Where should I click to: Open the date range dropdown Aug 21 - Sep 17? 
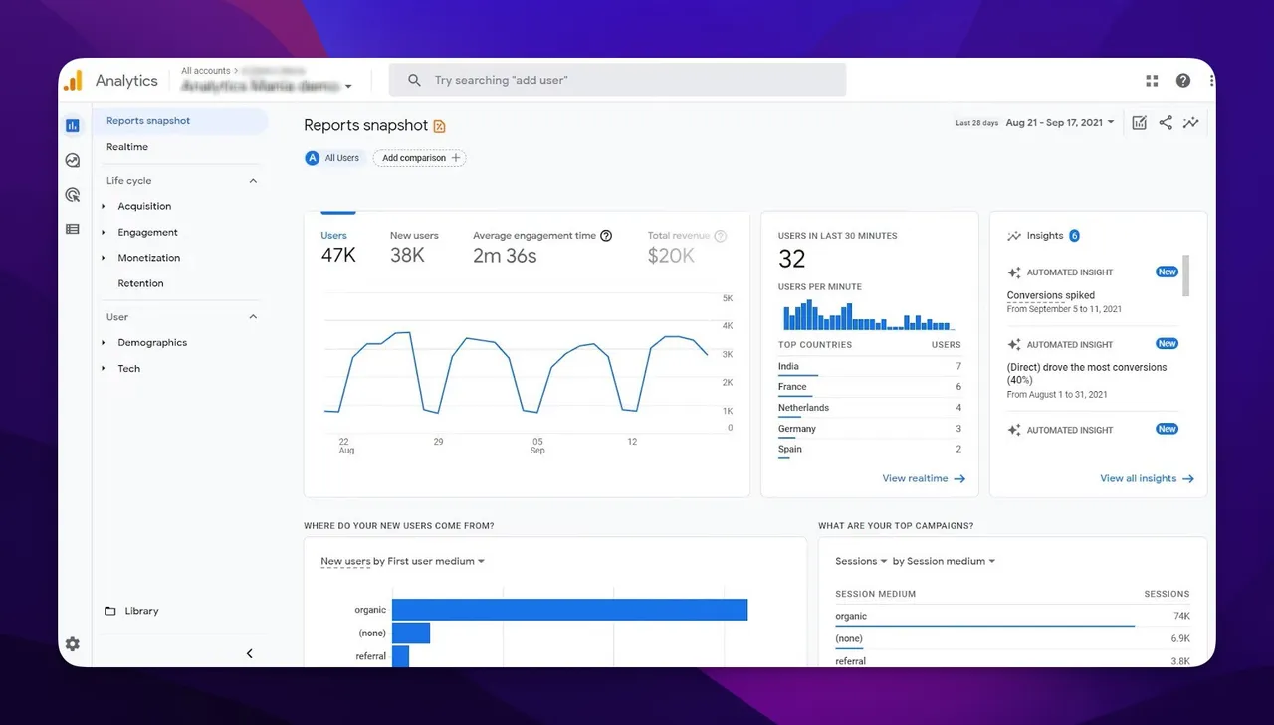coord(1060,123)
